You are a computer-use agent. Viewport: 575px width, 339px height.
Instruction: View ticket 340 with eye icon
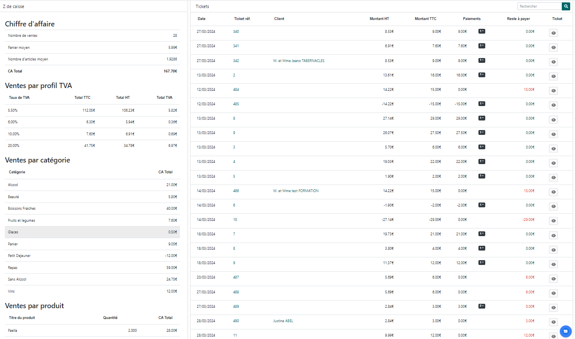(x=553, y=33)
